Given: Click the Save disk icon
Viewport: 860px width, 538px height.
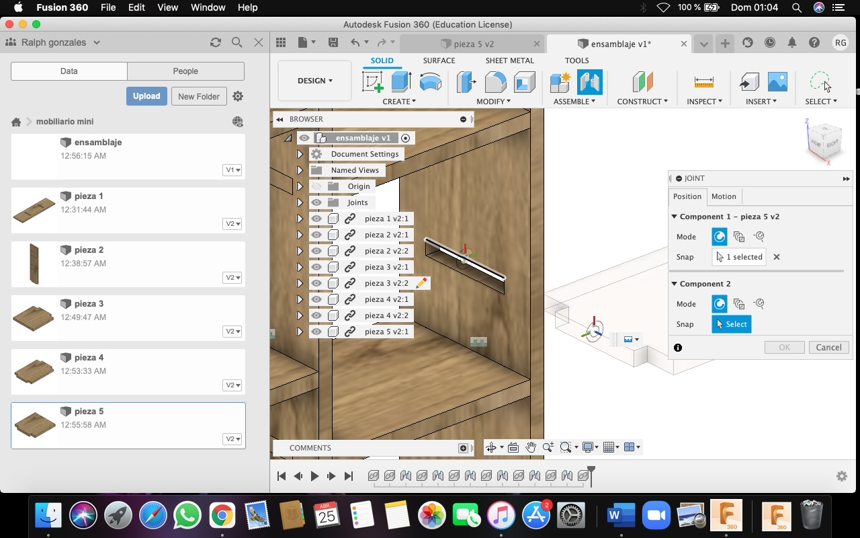Looking at the screenshot, I should coord(333,42).
